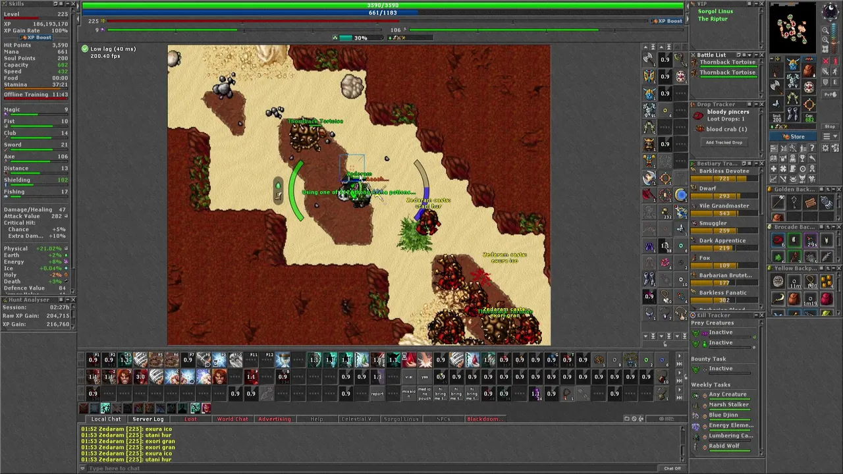Image resolution: width=843 pixels, height=474 pixels.
Task: Click the bloody pincers tracked drop
Action: point(723,115)
